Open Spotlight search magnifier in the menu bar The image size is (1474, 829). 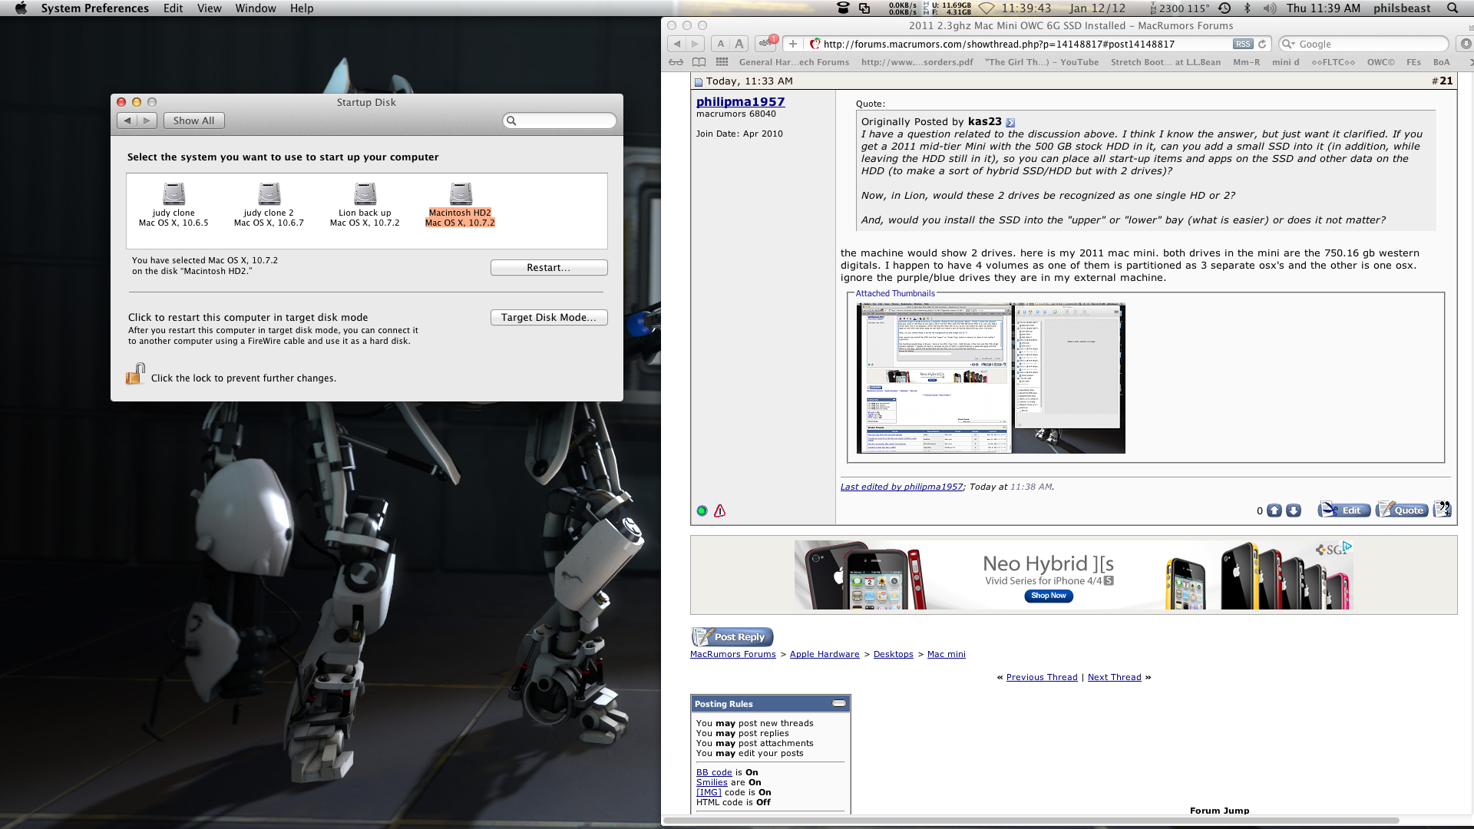coord(1452,8)
